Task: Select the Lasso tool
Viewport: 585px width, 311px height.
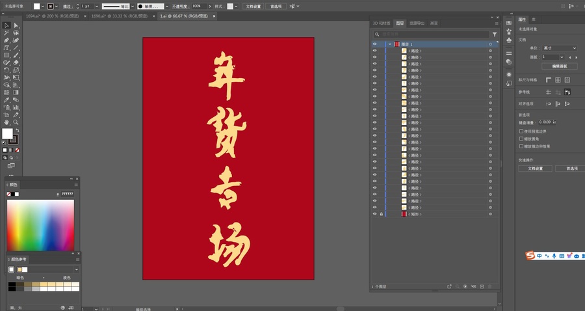Action: pos(16,33)
